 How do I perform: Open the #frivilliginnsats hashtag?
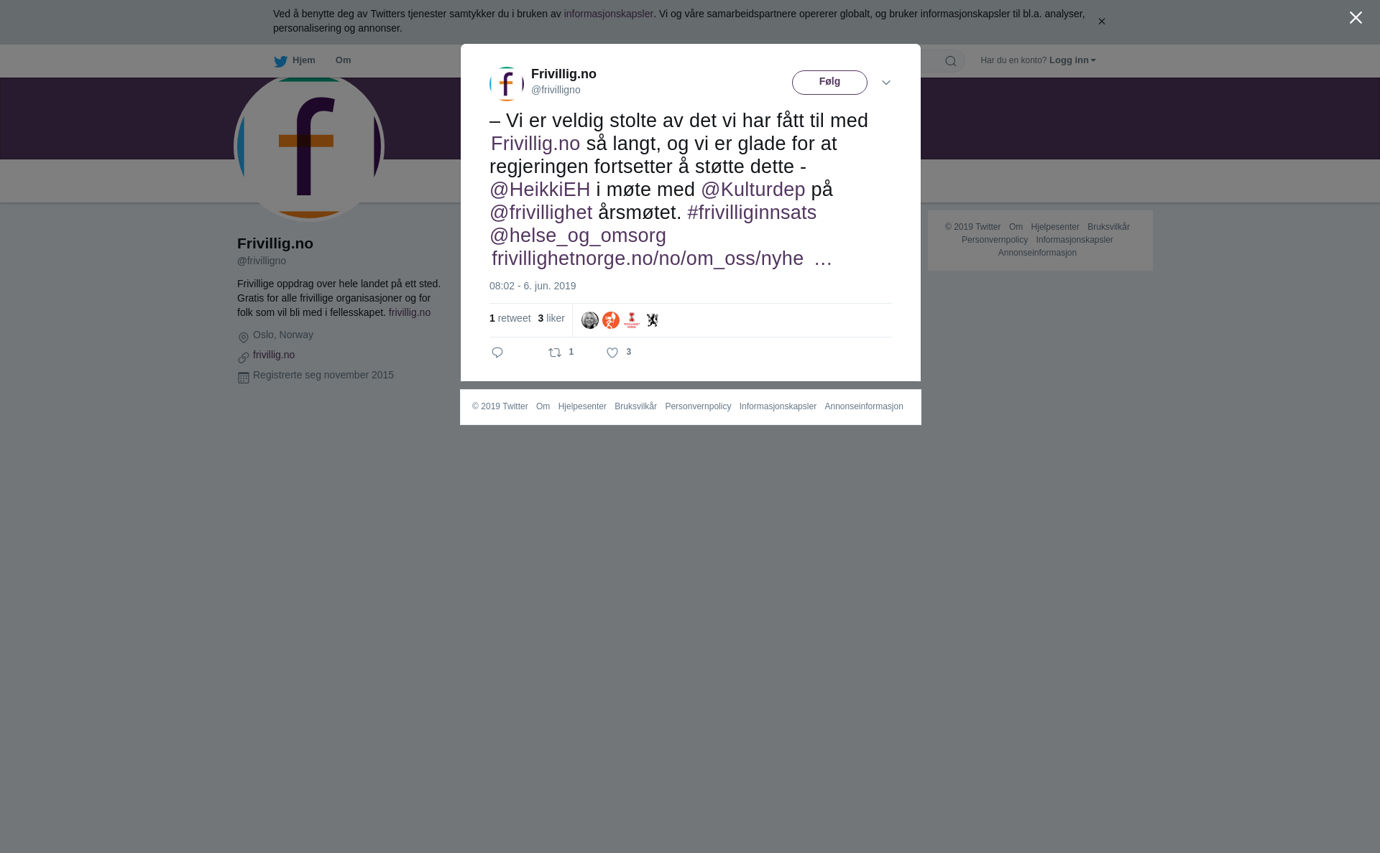(752, 213)
